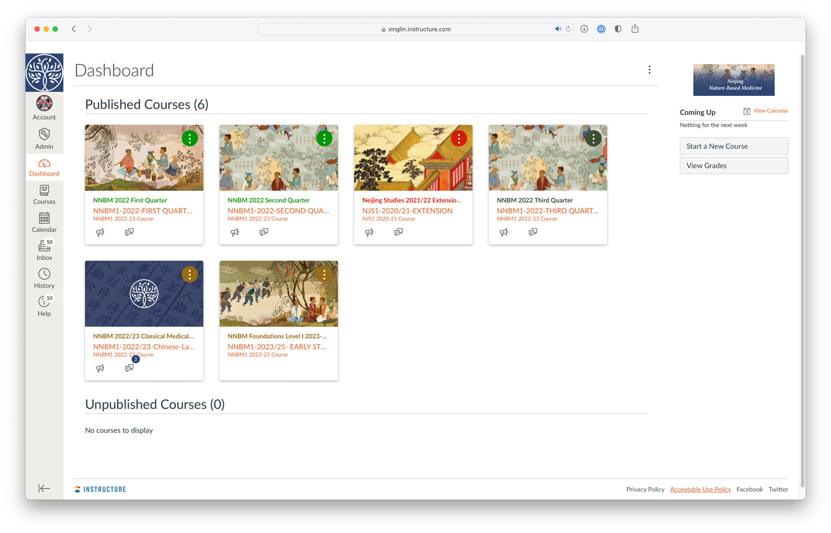Mute the tab audio speaker icon
Image resolution: width=831 pixels, height=533 pixels.
558,29
